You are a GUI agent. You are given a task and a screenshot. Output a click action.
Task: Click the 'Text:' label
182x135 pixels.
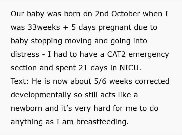tap(20, 82)
